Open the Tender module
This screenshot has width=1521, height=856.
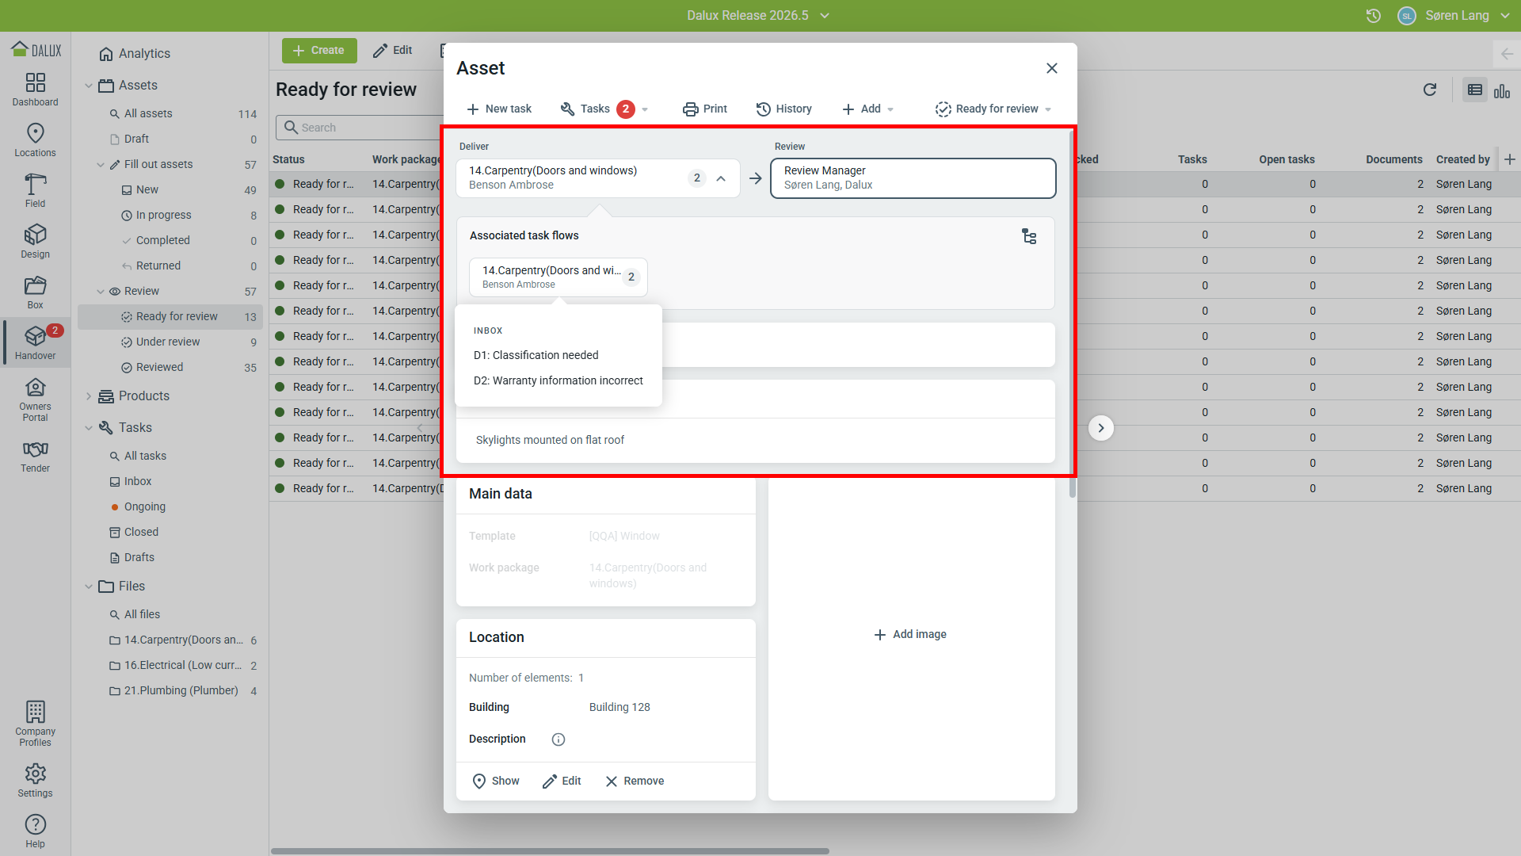(35, 456)
